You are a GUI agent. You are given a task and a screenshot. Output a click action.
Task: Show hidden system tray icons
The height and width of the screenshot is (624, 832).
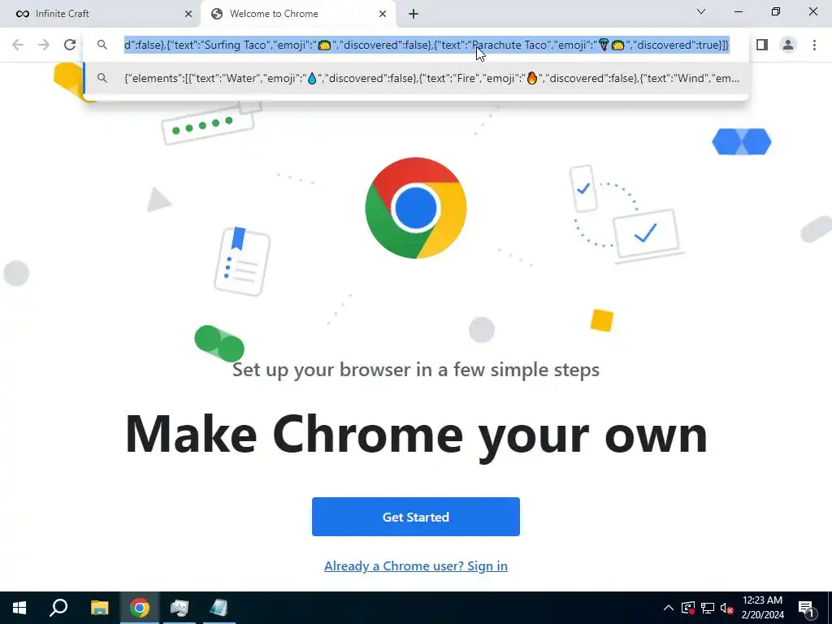tap(669, 608)
